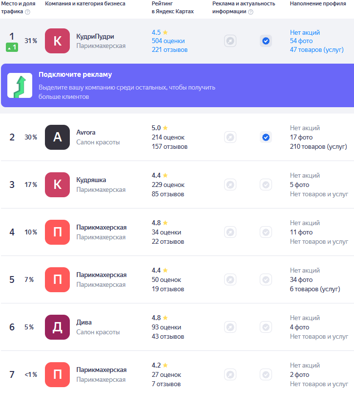Click the Avrora letter 'А' avatar
Image resolution: width=354 pixels, height=394 pixels.
[57, 138]
